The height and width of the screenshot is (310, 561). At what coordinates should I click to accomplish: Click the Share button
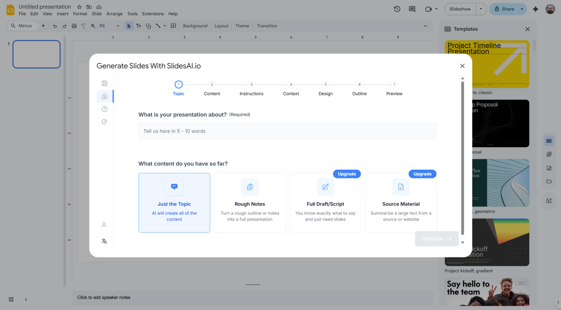coord(504,9)
